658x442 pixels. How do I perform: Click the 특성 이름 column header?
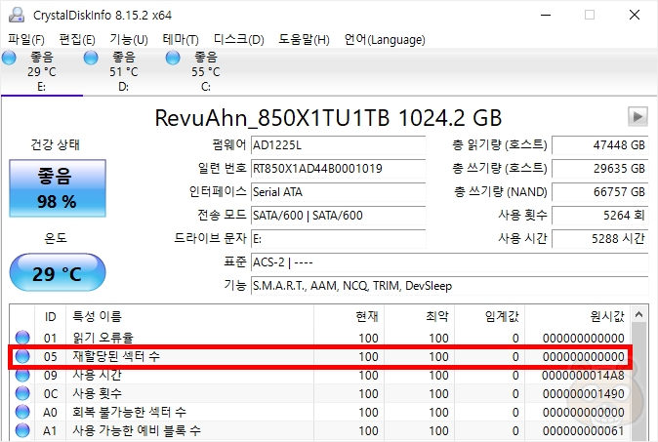(189, 316)
